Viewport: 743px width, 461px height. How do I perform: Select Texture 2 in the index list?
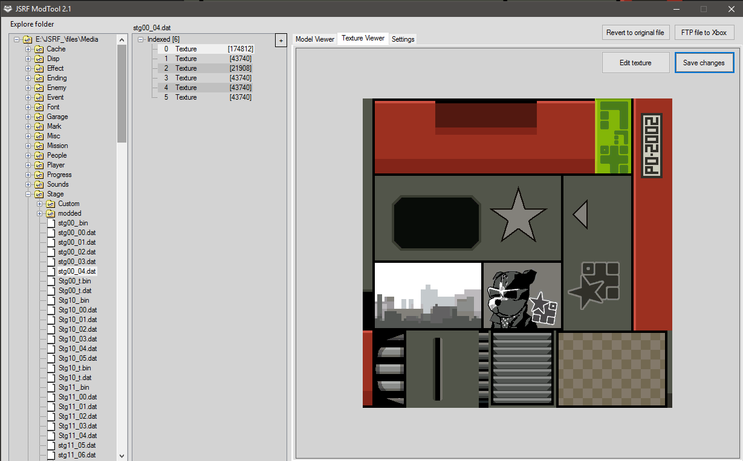(186, 68)
